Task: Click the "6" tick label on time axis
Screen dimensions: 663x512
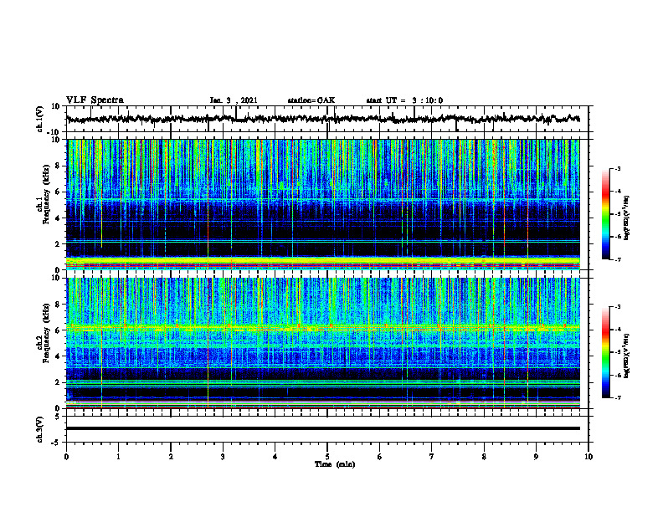Action: point(380,457)
